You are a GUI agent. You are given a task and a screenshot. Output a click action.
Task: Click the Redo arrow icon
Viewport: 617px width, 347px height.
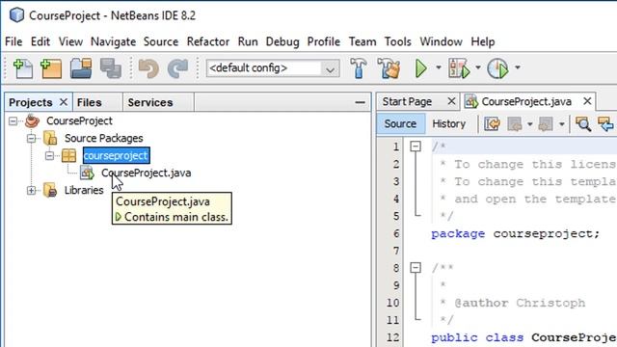(x=177, y=68)
